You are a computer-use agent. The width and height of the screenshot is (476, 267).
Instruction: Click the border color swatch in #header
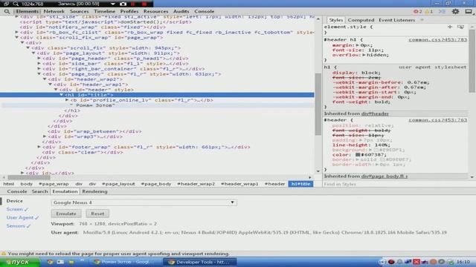tap(382, 159)
